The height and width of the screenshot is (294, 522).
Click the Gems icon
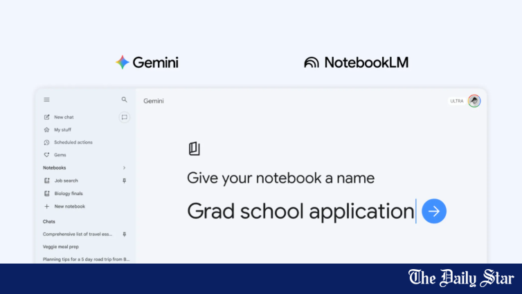(x=46, y=155)
